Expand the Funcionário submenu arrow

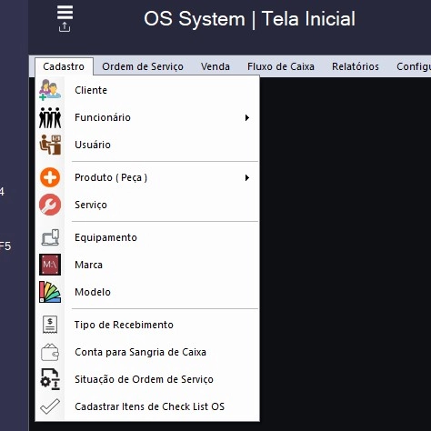[x=247, y=117]
